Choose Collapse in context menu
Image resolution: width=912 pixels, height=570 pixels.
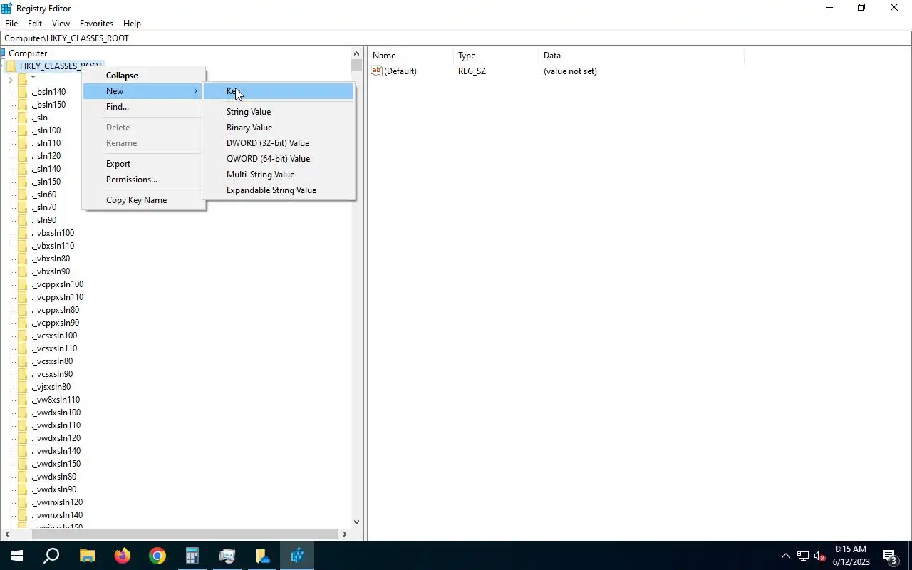(145, 76)
